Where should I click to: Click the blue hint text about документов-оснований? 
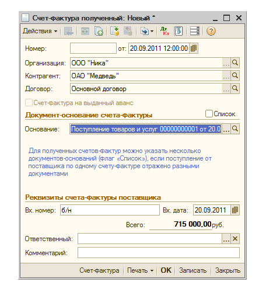(120, 162)
